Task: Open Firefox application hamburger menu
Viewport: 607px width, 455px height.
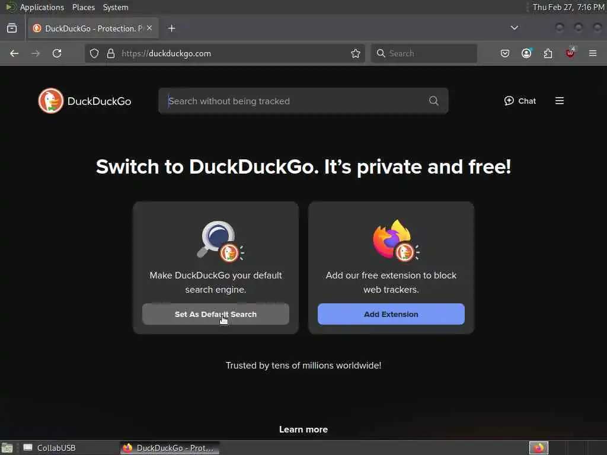Action: 593,53
